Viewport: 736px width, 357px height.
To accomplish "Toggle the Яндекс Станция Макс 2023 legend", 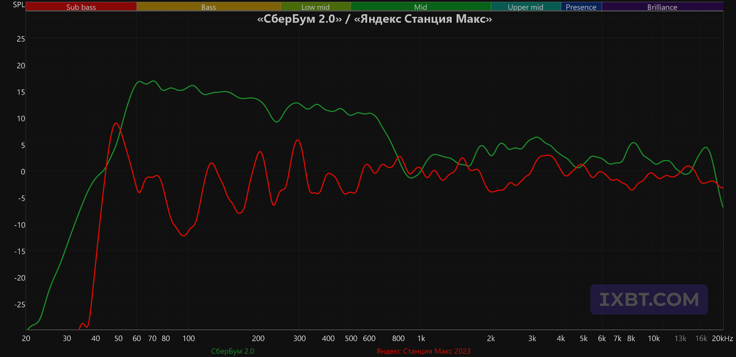I will tap(423, 351).
